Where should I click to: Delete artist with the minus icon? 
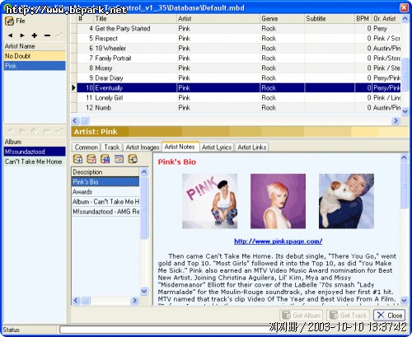click(47, 35)
